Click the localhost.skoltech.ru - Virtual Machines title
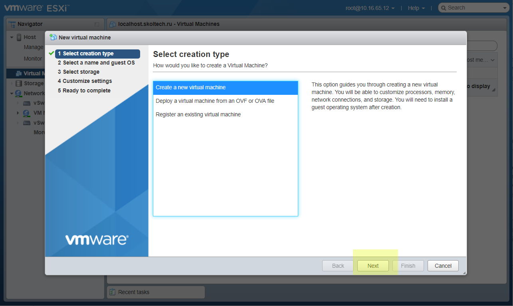The height and width of the screenshot is (306, 513). (x=169, y=24)
